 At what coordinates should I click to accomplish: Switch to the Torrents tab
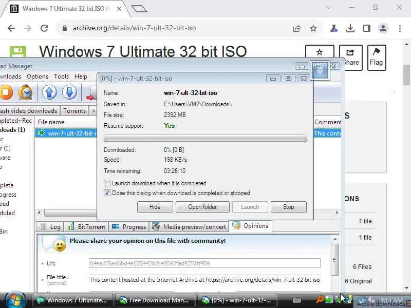coord(74,111)
